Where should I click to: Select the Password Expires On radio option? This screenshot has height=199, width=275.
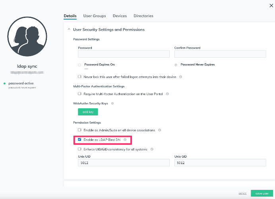tap(79, 64)
